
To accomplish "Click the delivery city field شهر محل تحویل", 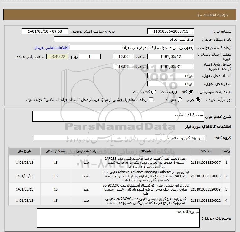I will pos(171,83).
